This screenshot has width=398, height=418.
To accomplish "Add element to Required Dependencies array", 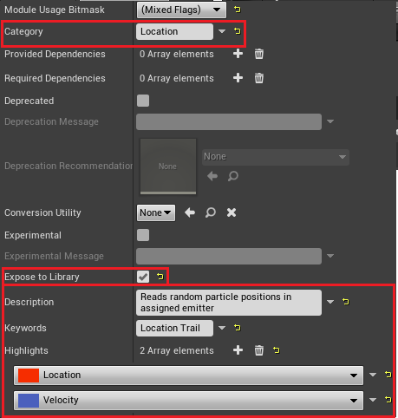I will [x=238, y=78].
